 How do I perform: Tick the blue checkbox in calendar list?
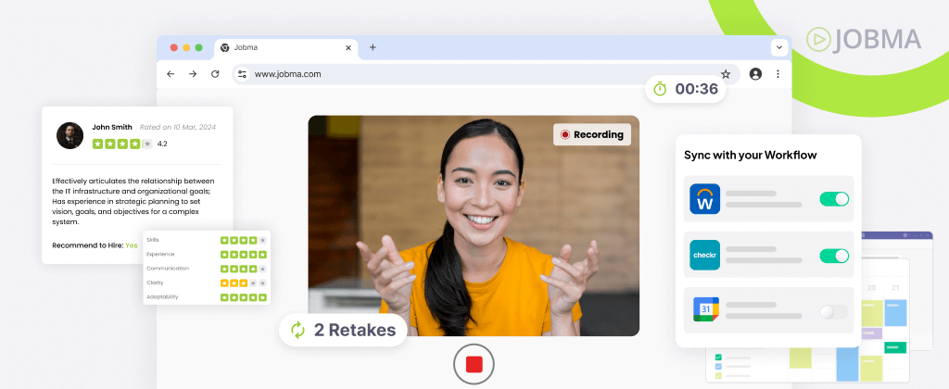pyautogui.click(x=718, y=366)
